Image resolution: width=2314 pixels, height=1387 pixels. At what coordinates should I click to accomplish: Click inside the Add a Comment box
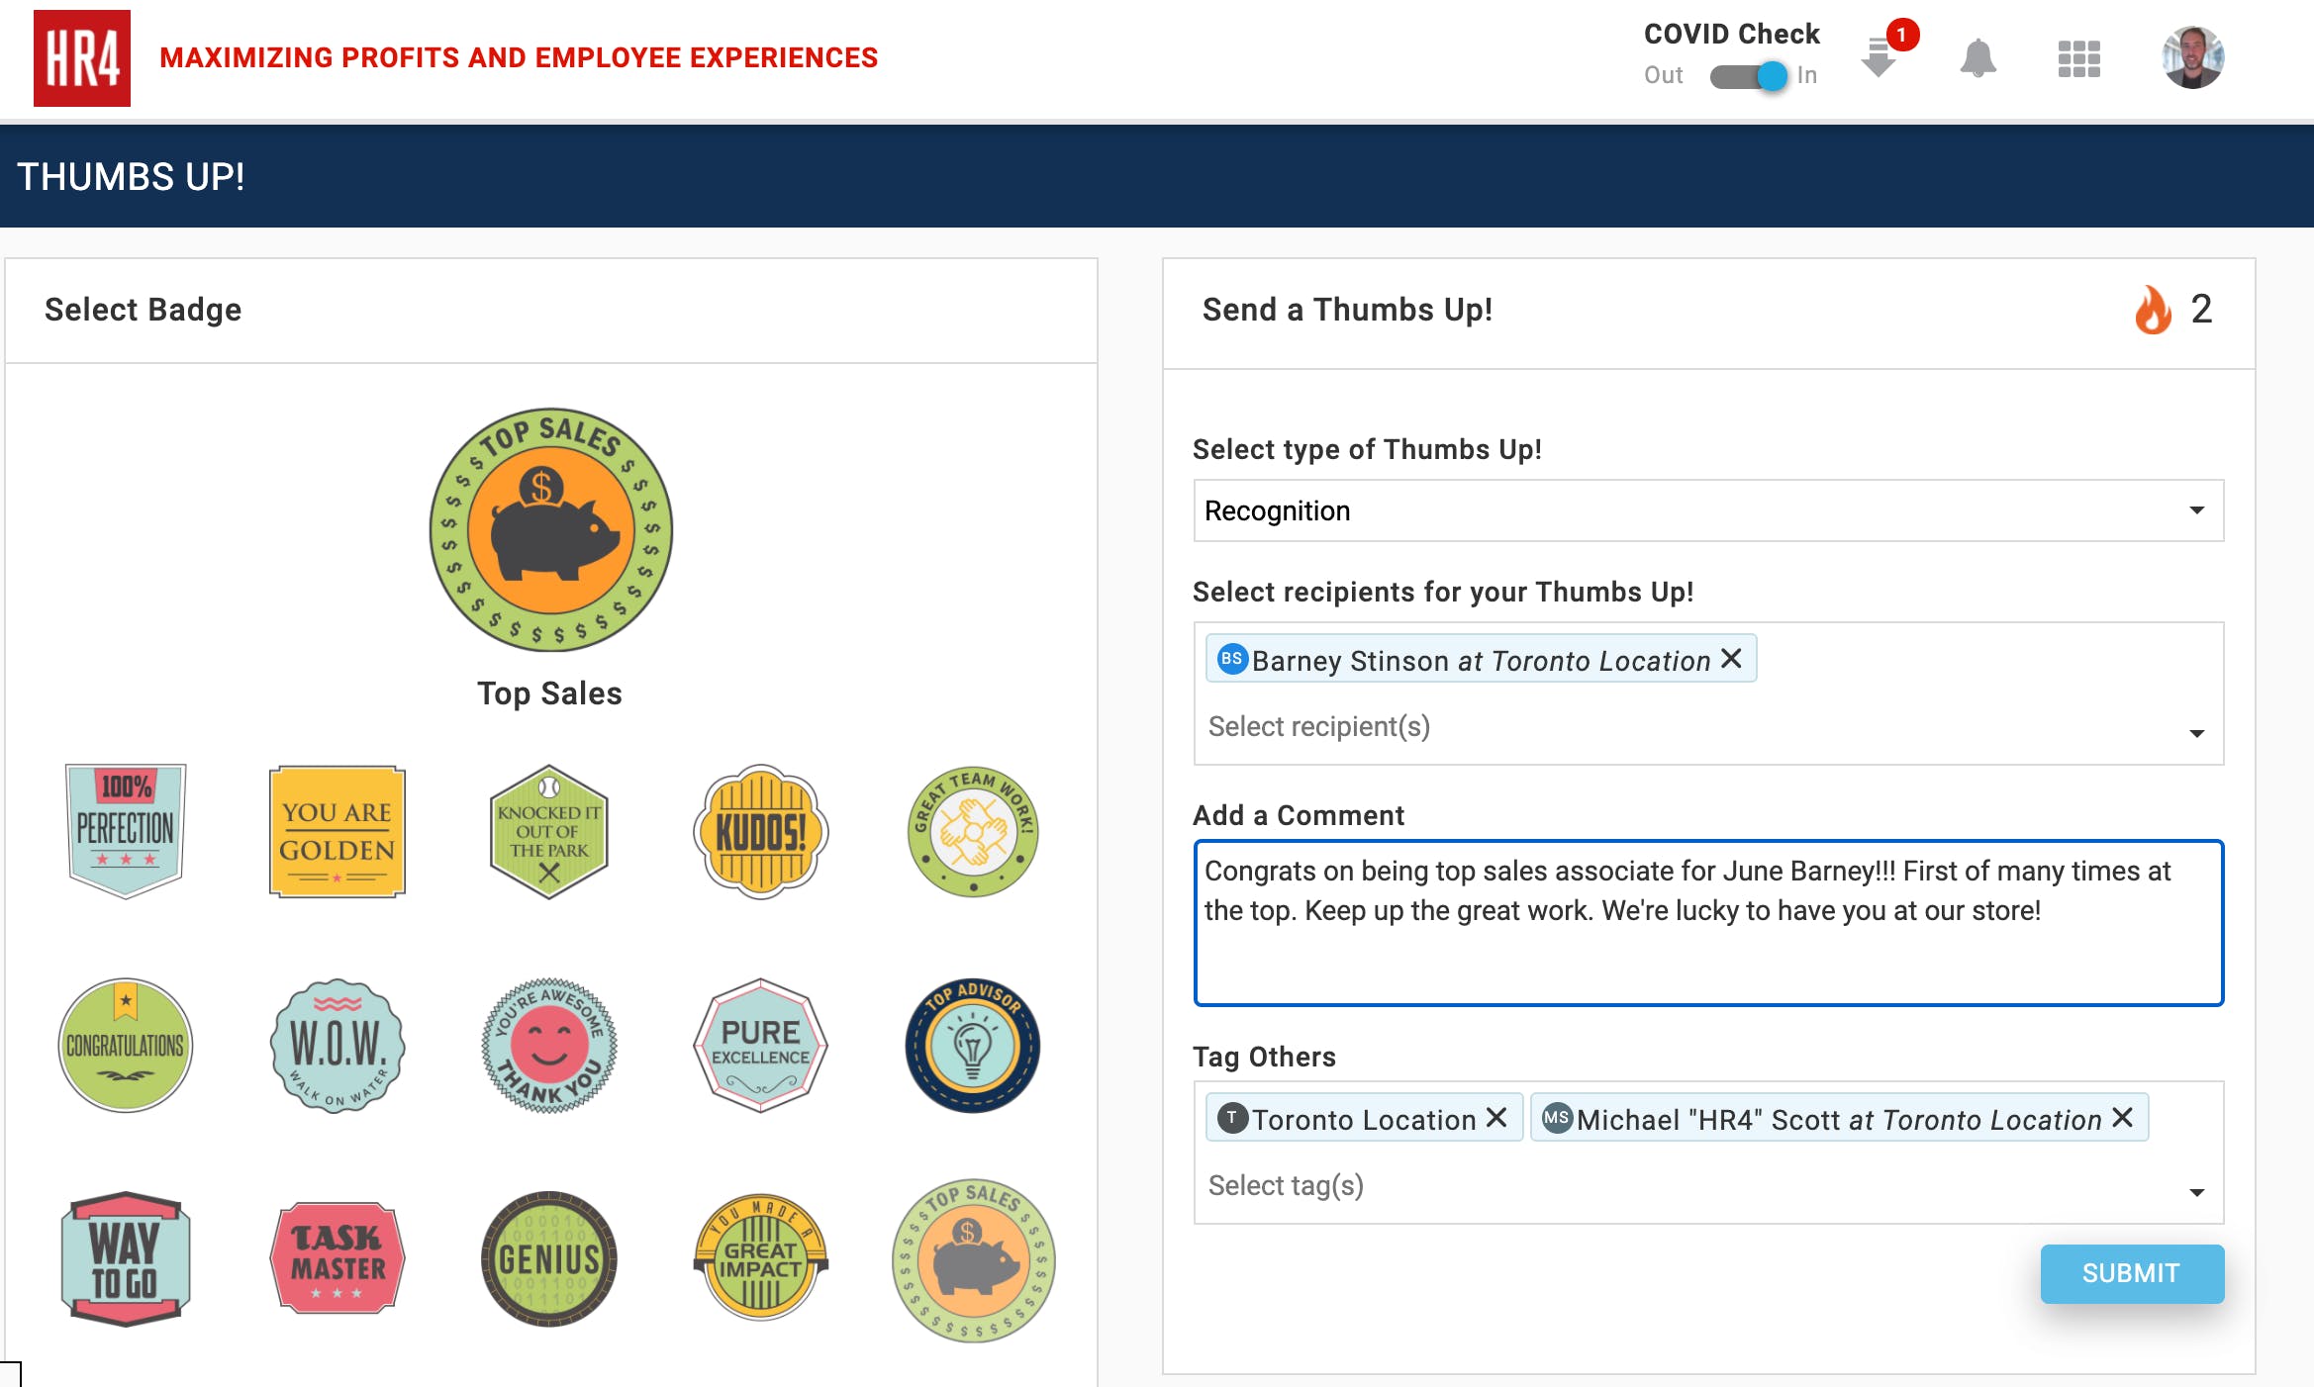pos(1708,922)
